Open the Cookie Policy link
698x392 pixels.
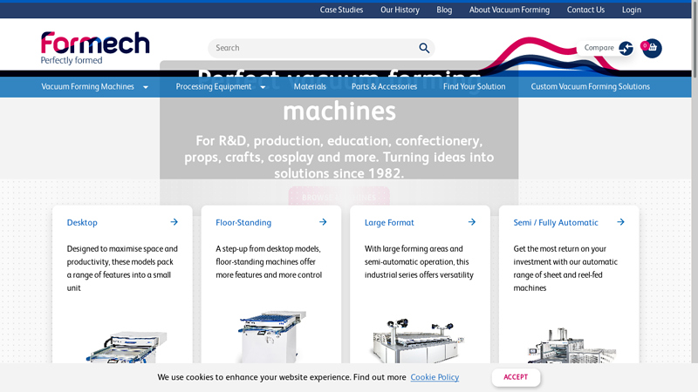435,377
